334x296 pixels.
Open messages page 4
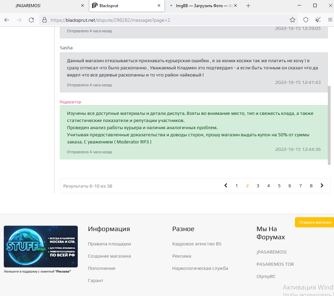[x=268, y=186]
